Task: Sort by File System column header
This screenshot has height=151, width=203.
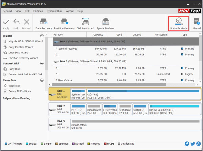Action: [x=163, y=35]
